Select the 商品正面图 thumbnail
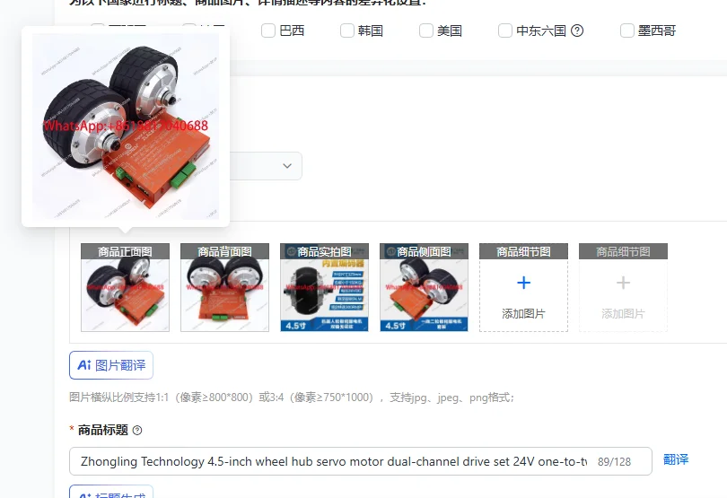The width and height of the screenshot is (727, 498). (x=125, y=287)
